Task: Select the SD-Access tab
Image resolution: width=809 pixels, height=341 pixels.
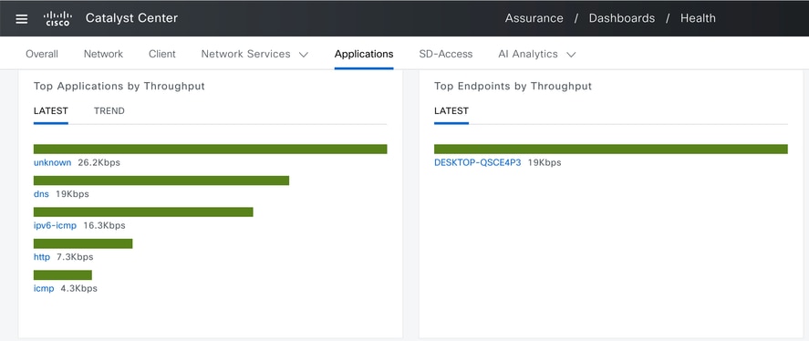Action: (446, 54)
